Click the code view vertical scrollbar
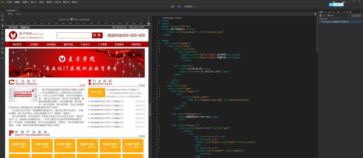Screen dimensions: 363x158 (317, 35)
